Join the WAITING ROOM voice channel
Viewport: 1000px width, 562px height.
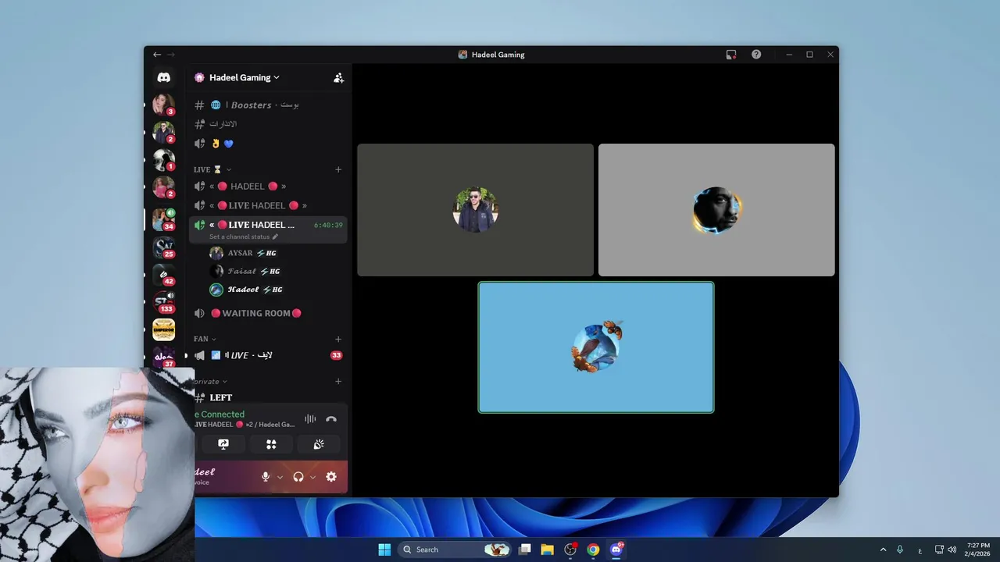[x=268, y=313]
